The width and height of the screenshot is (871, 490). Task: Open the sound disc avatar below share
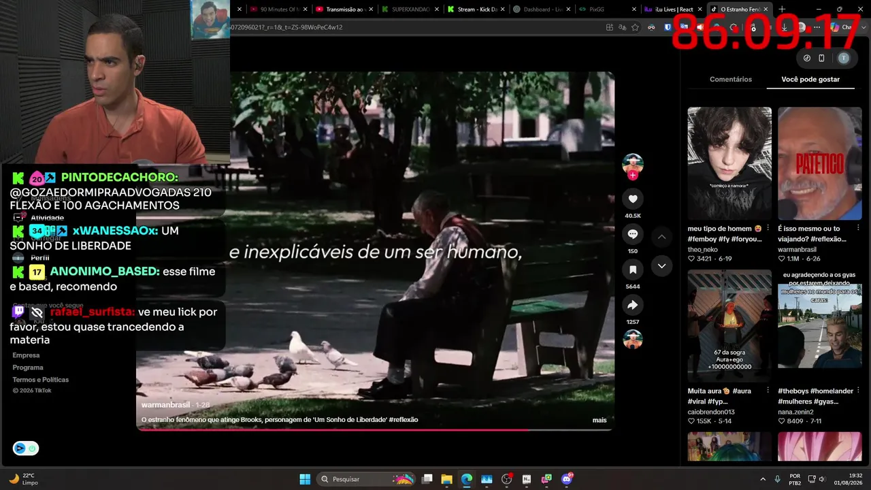coord(633,339)
